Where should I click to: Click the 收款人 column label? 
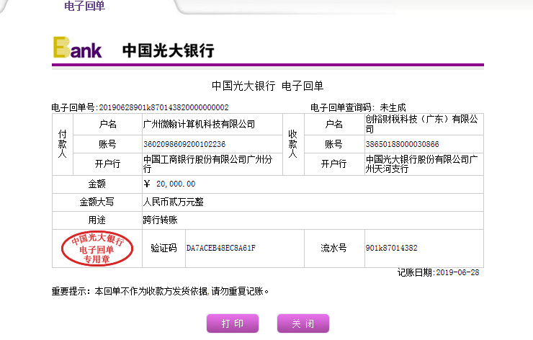tap(292, 144)
